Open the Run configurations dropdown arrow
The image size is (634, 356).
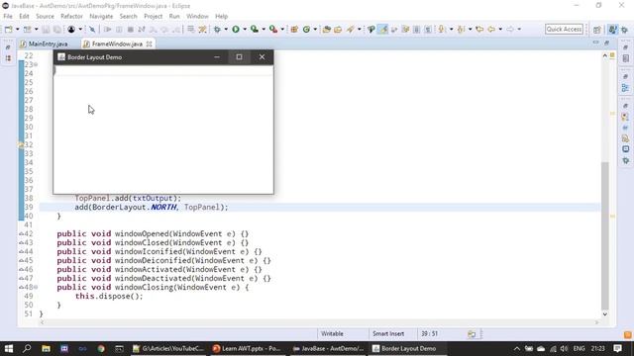[x=245, y=29]
